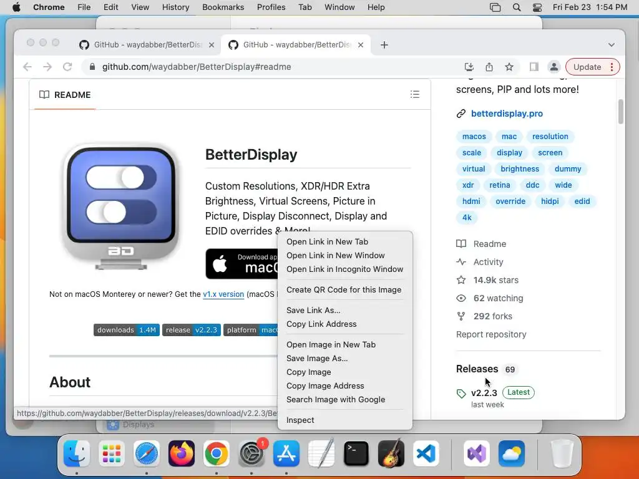The width and height of the screenshot is (639, 479).
Task: Open the Bookmarks menu in the menu bar
Action: tap(223, 7)
